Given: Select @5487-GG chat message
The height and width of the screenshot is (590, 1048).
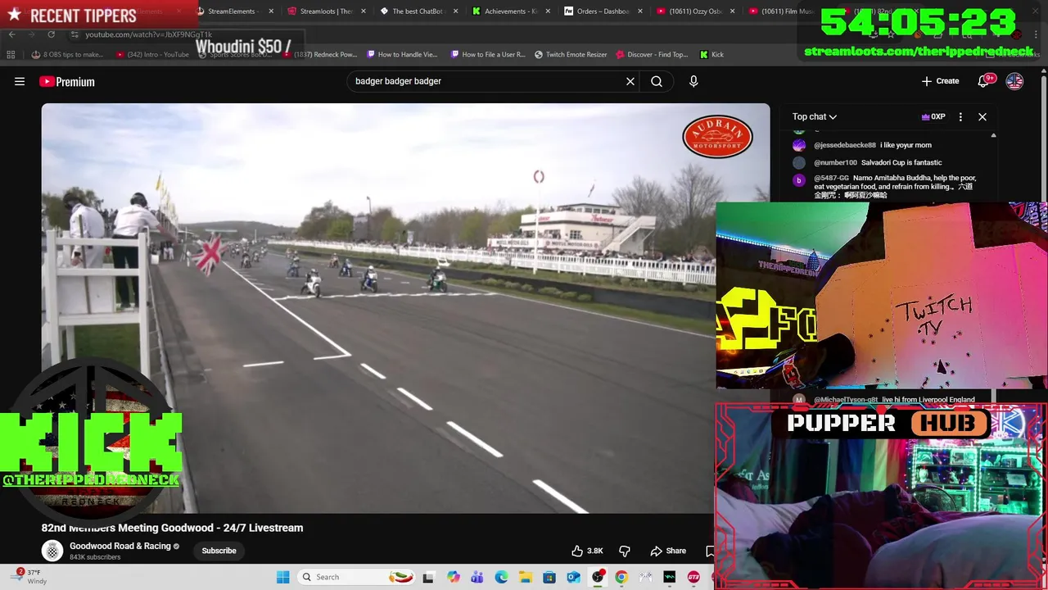Looking at the screenshot, I should (x=886, y=186).
